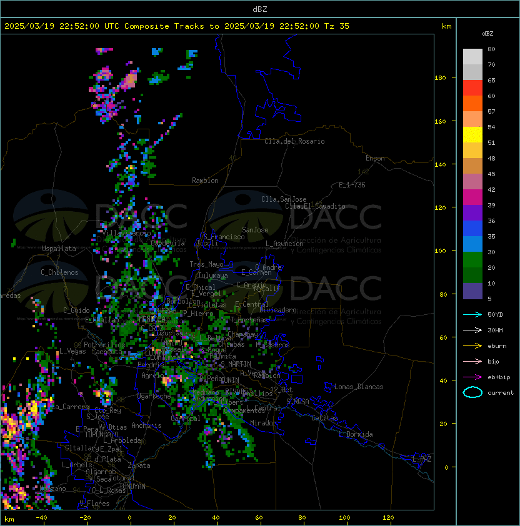Viewport: 520px width, 526px height.
Task: Click the cyan 50YD track arrow in legend
Action: (472, 315)
